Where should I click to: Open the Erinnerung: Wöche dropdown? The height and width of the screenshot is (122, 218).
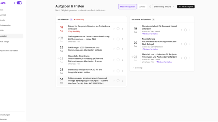(164, 7)
